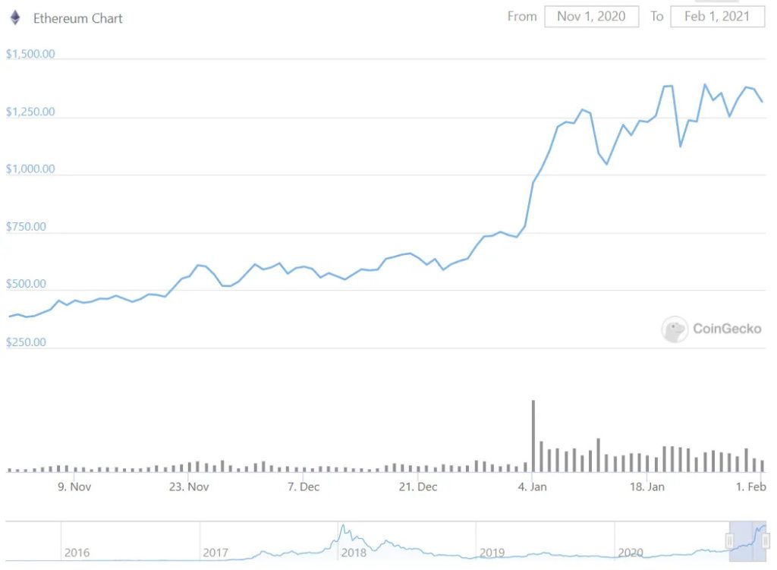Screen dimensions: 777x570
Task: Click the From date field Nov 1, 2020
Action: (591, 17)
